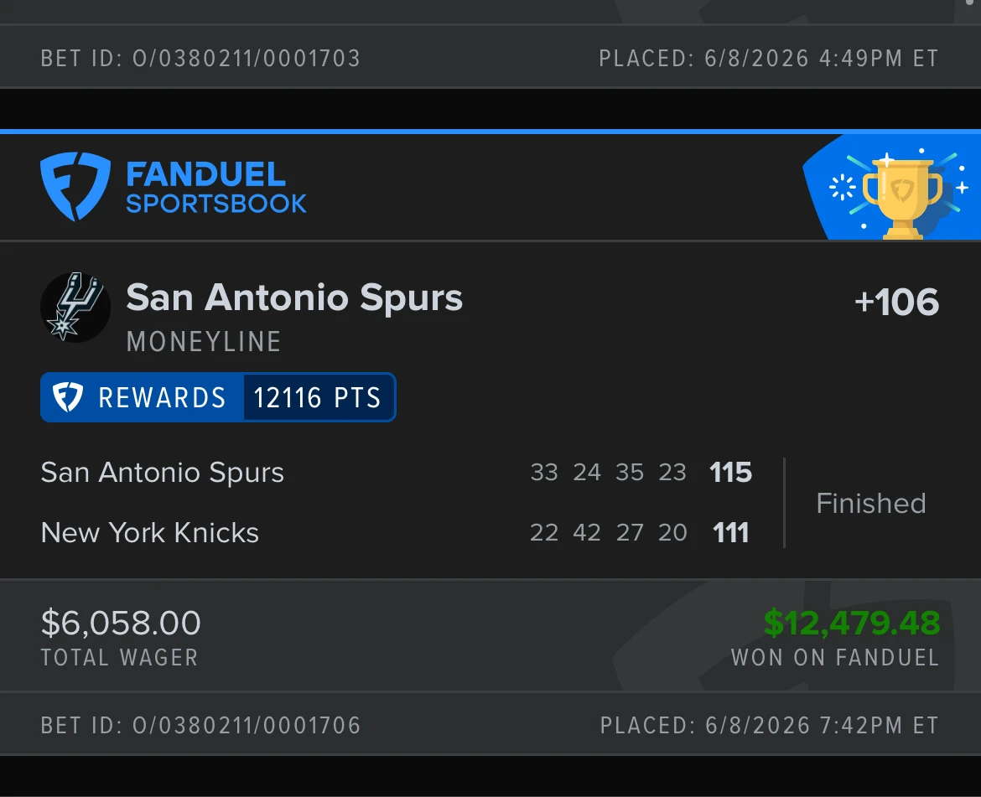Click the $12,479.48 winnings amount

[852, 624]
